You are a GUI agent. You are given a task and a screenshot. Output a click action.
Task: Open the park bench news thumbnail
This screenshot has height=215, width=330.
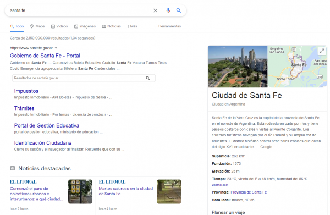point(169,191)
